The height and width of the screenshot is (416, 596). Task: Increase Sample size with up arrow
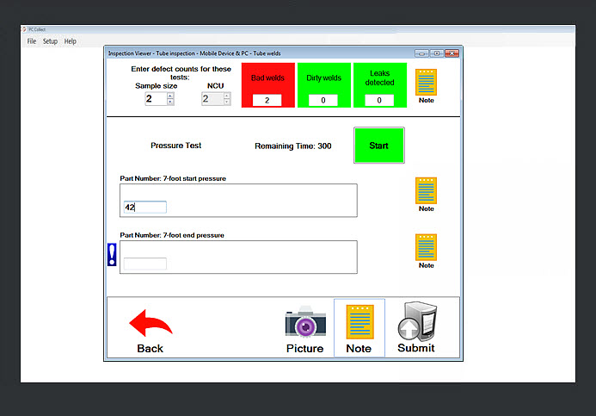[170, 96]
